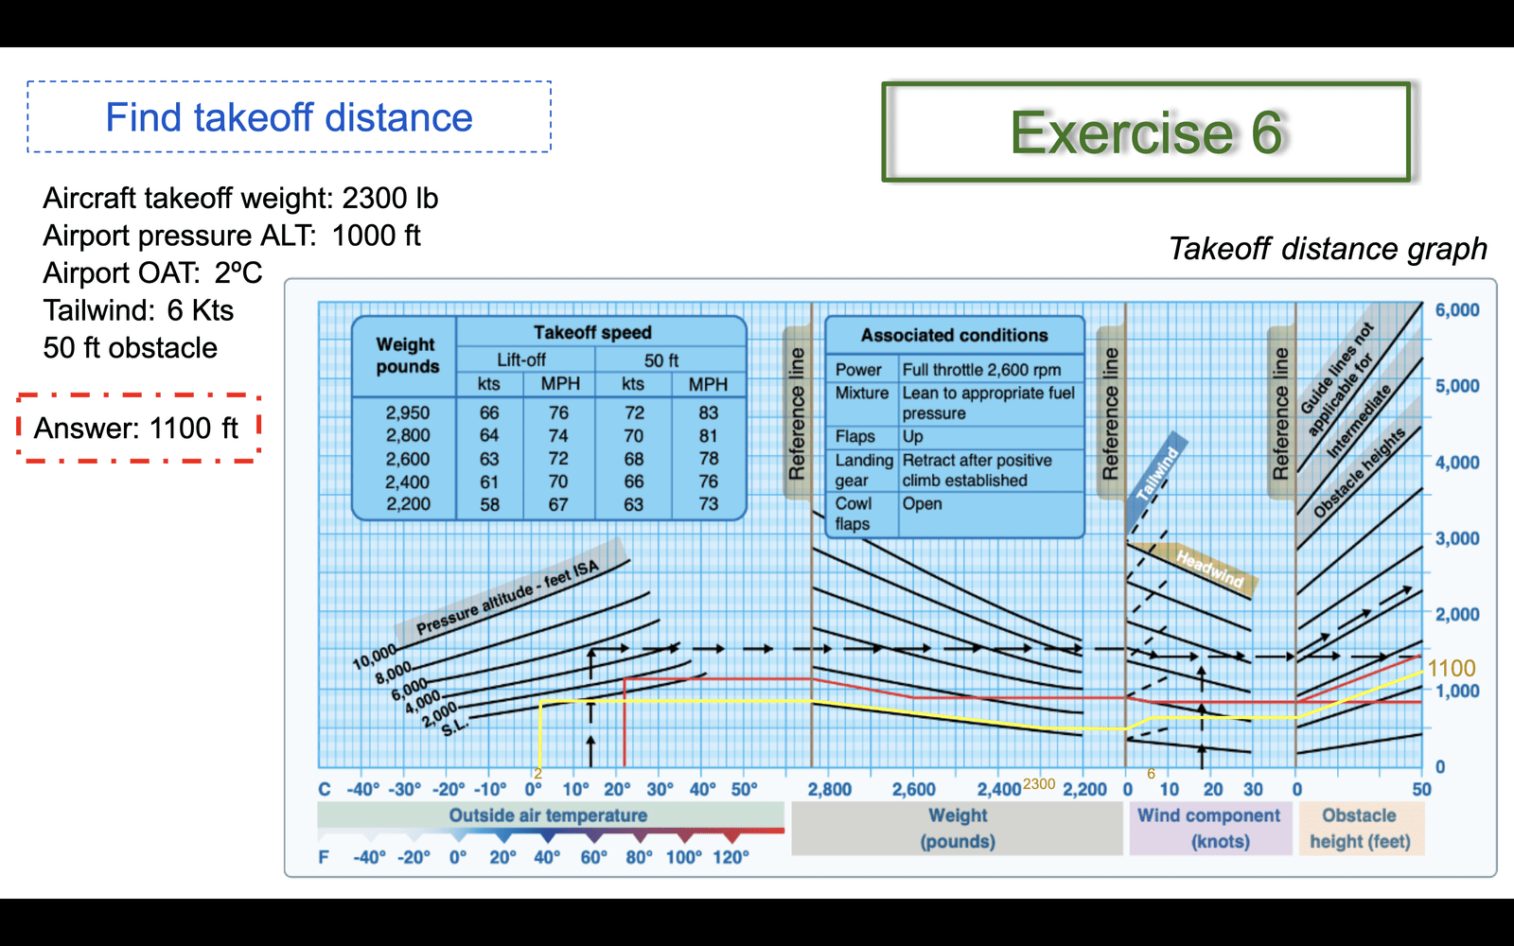The image size is (1514, 946).
Task: Click the 'Flaps' row label
Action: [855, 436]
